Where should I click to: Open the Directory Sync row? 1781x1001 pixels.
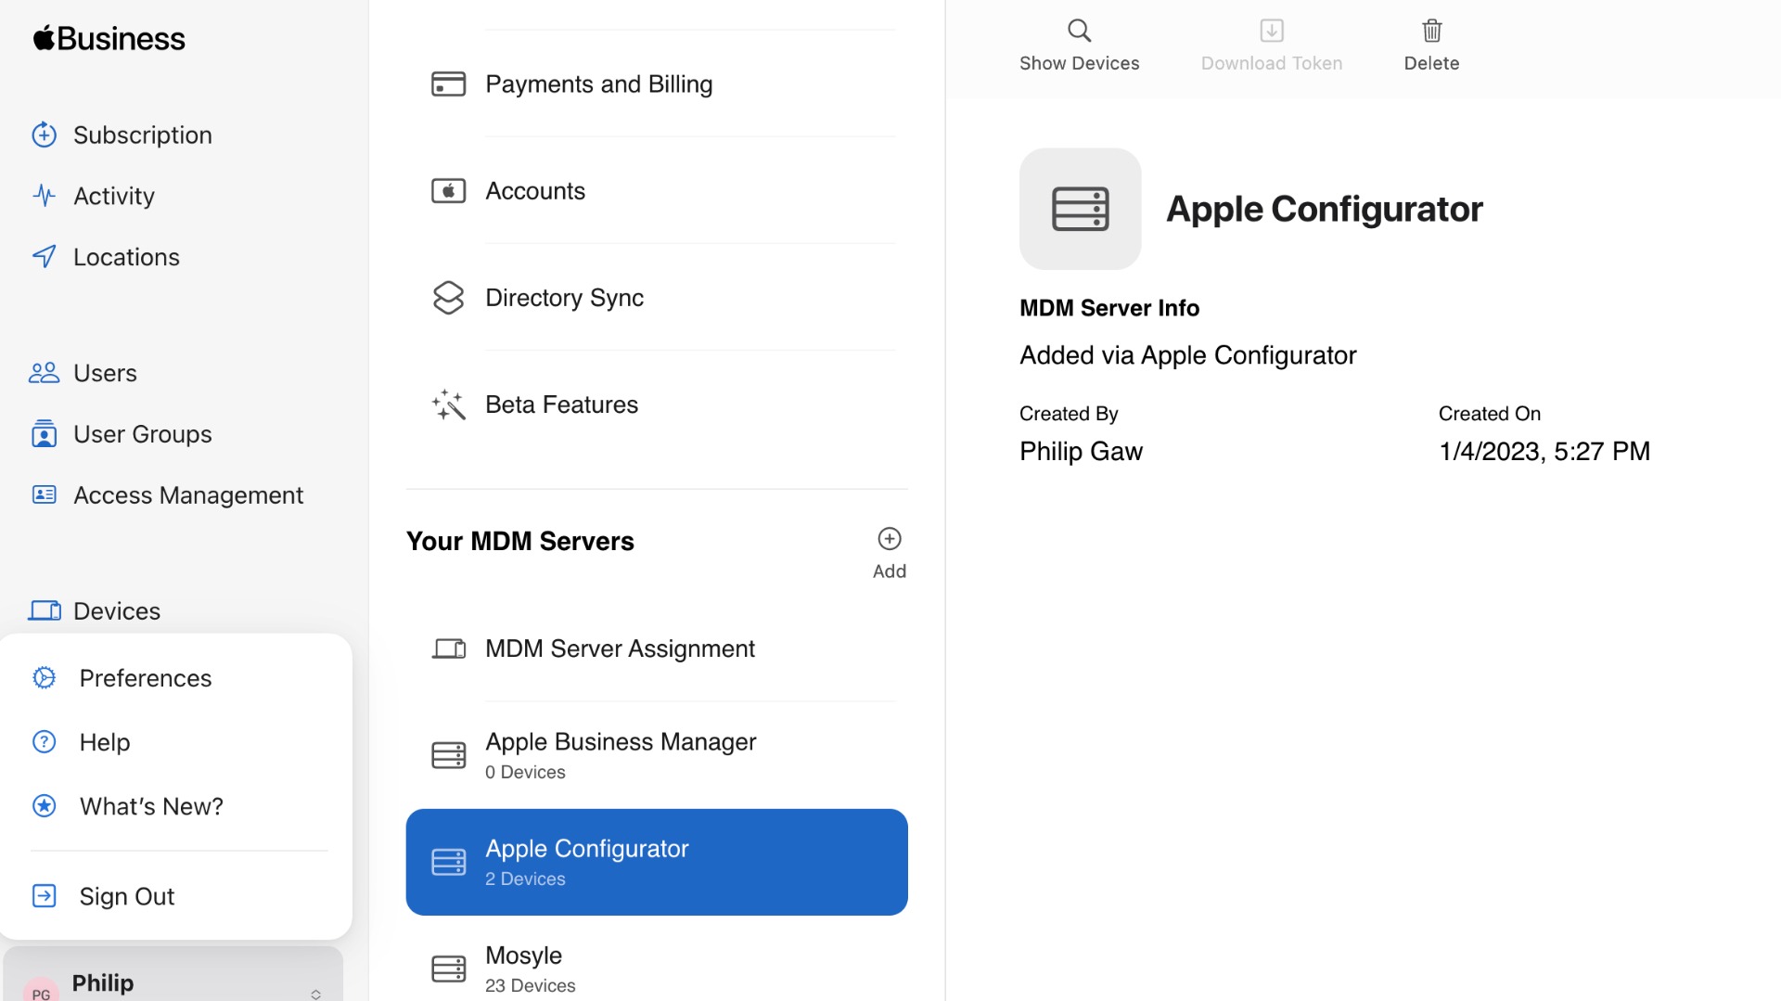pos(657,298)
